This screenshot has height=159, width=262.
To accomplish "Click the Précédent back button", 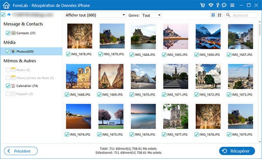I will pyautogui.click(x=21, y=151).
